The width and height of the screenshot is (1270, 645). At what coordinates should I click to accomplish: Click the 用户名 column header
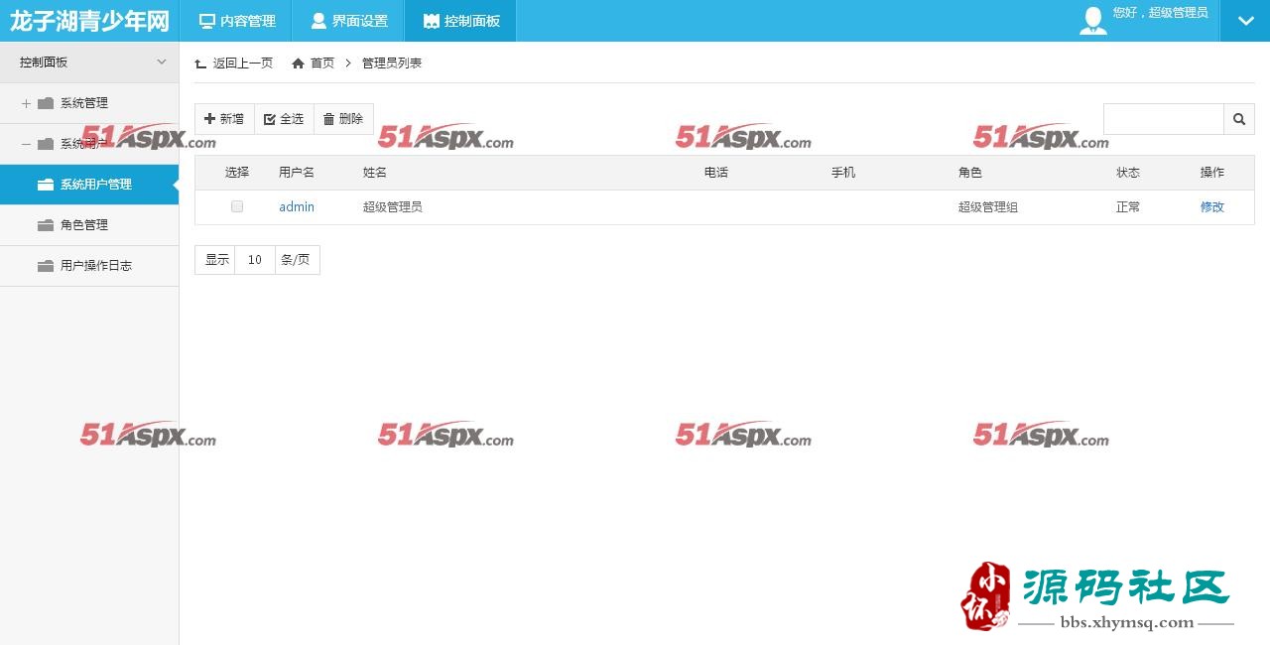click(297, 172)
